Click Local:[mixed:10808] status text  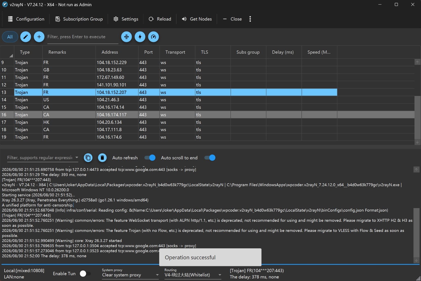(24, 271)
